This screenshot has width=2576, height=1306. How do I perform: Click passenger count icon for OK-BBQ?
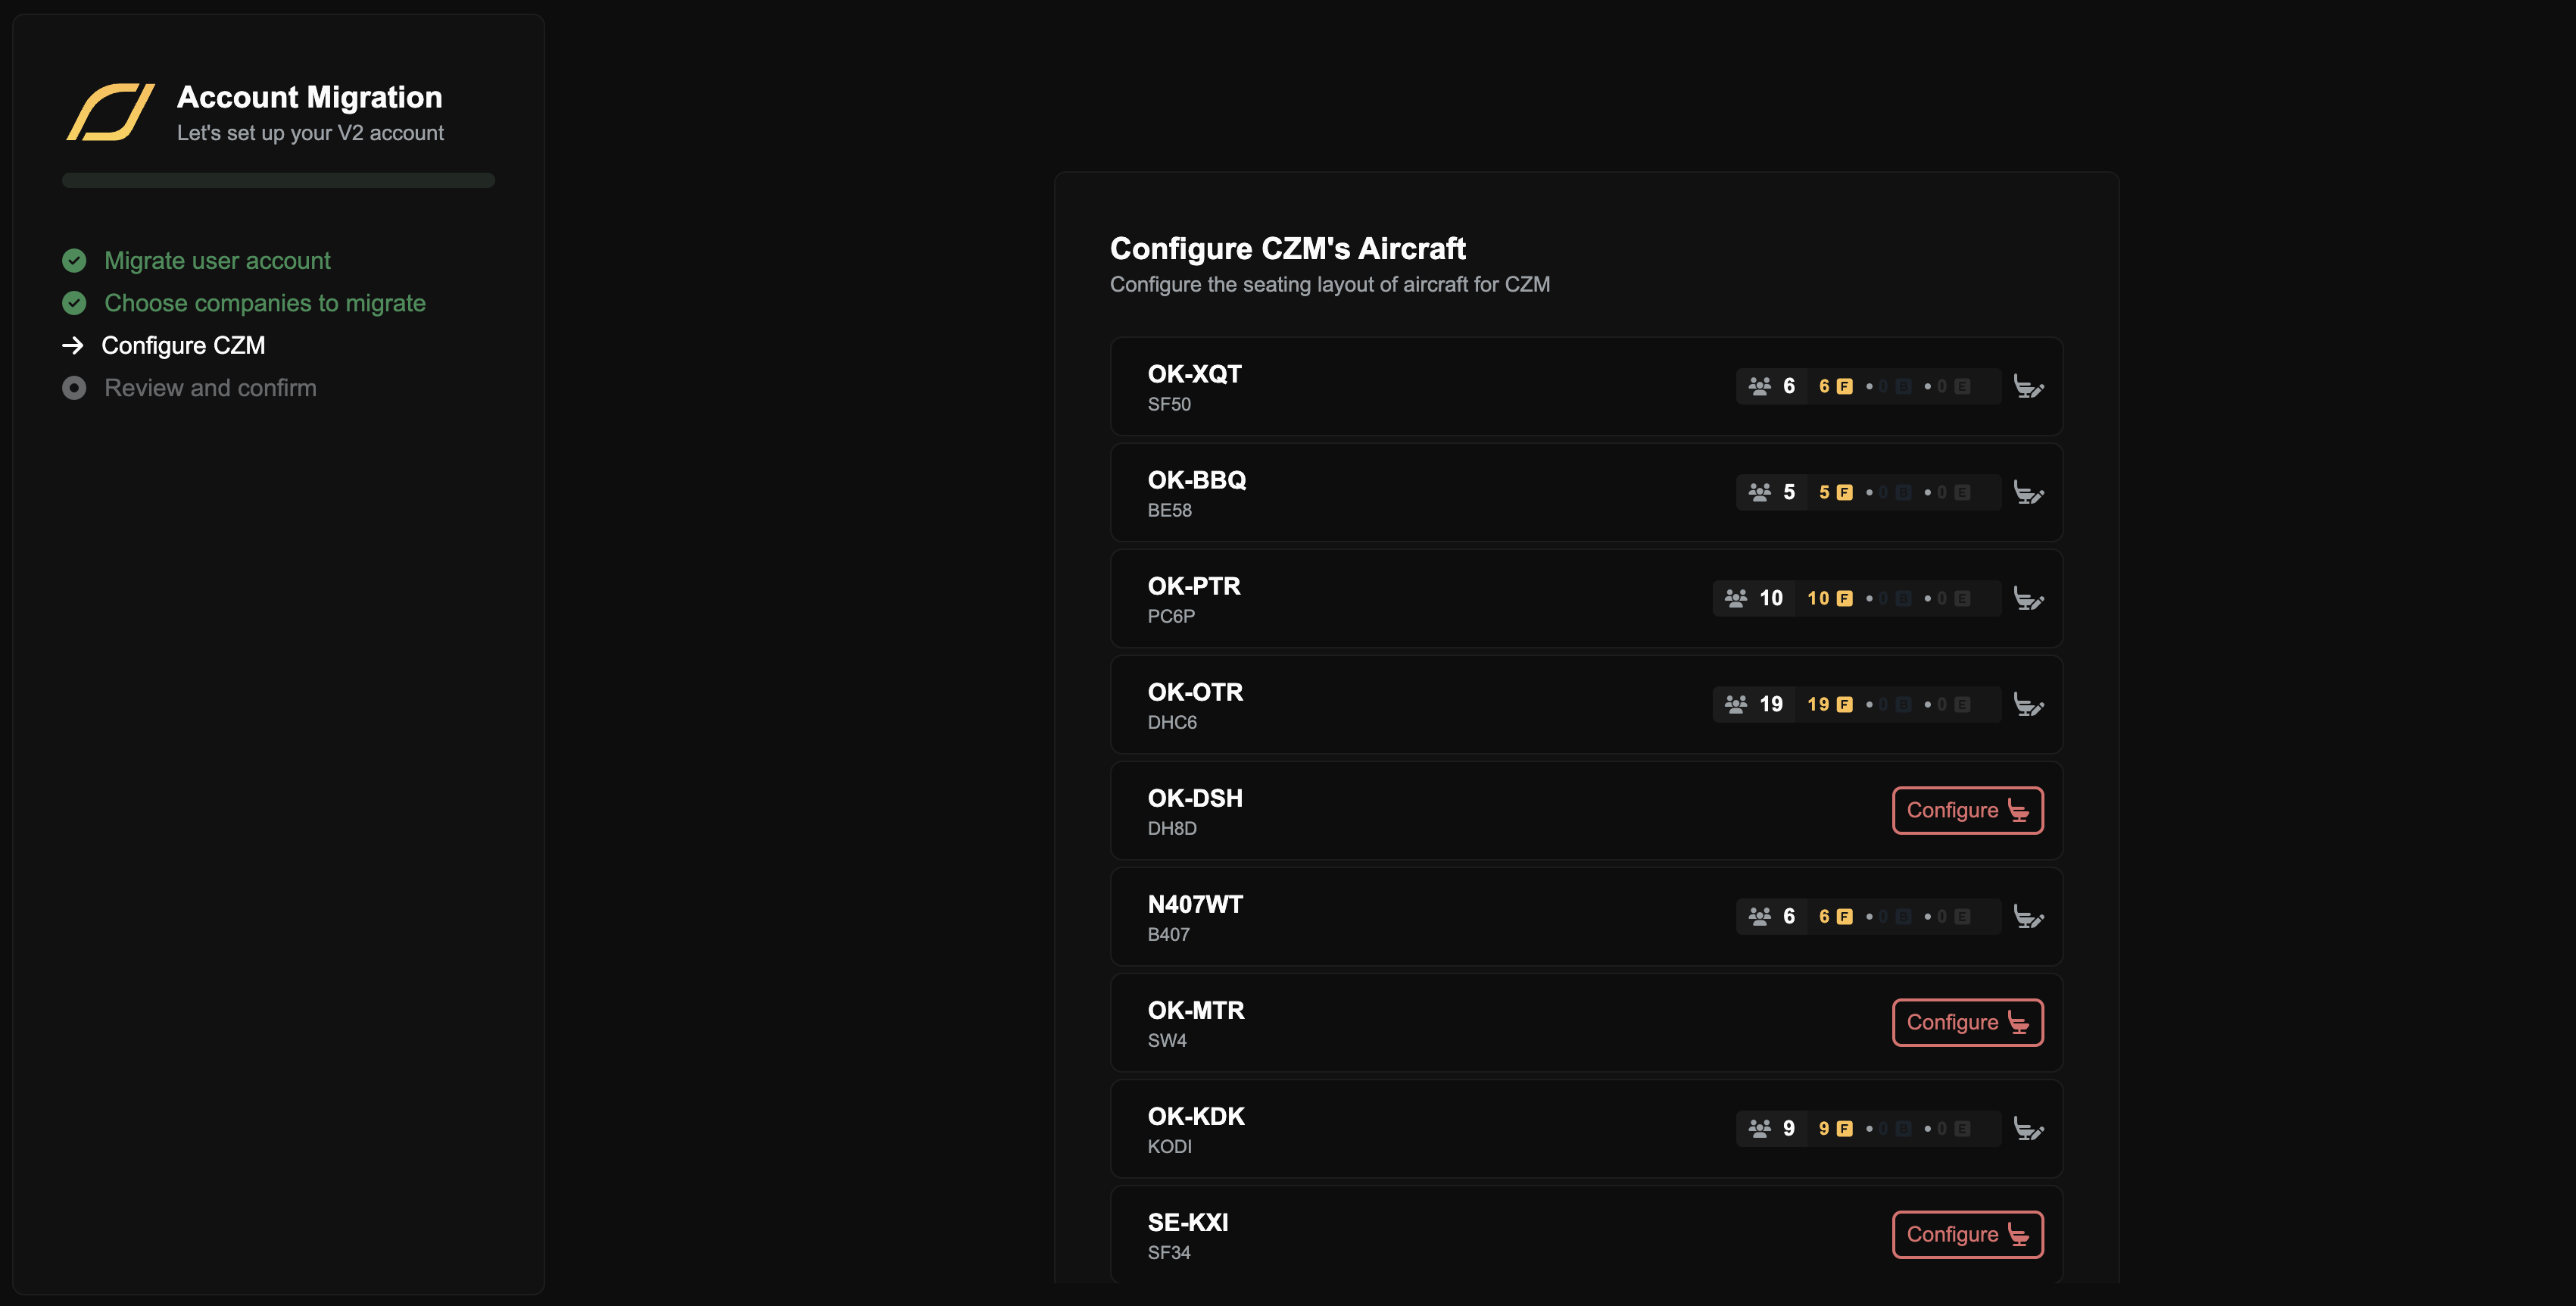pyautogui.click(x=1759, y=492)
